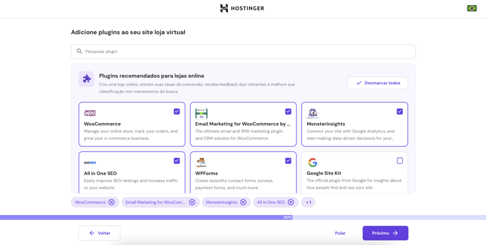Go back with the Voltar button
This screenshot has width=486, height=245.
point(99,233)
